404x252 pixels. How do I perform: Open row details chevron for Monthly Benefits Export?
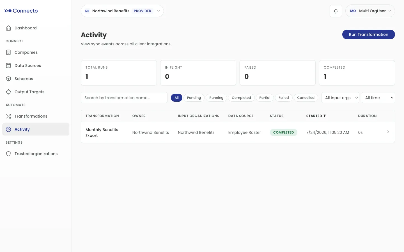[x=388, y=132]
